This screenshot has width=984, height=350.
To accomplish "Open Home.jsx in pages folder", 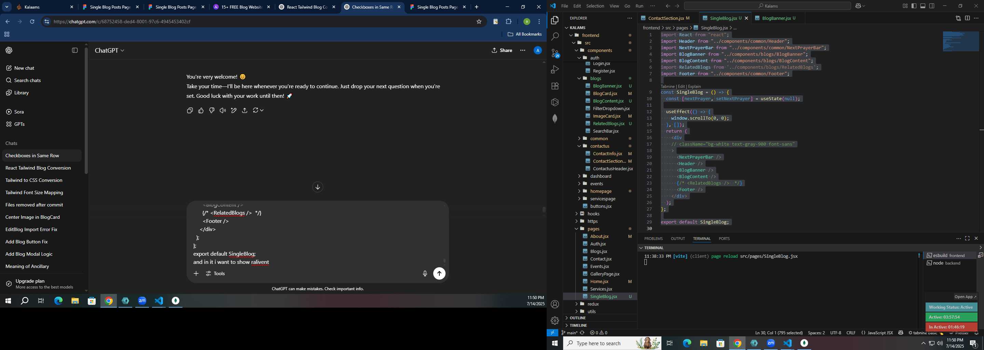I will point(599,282).
